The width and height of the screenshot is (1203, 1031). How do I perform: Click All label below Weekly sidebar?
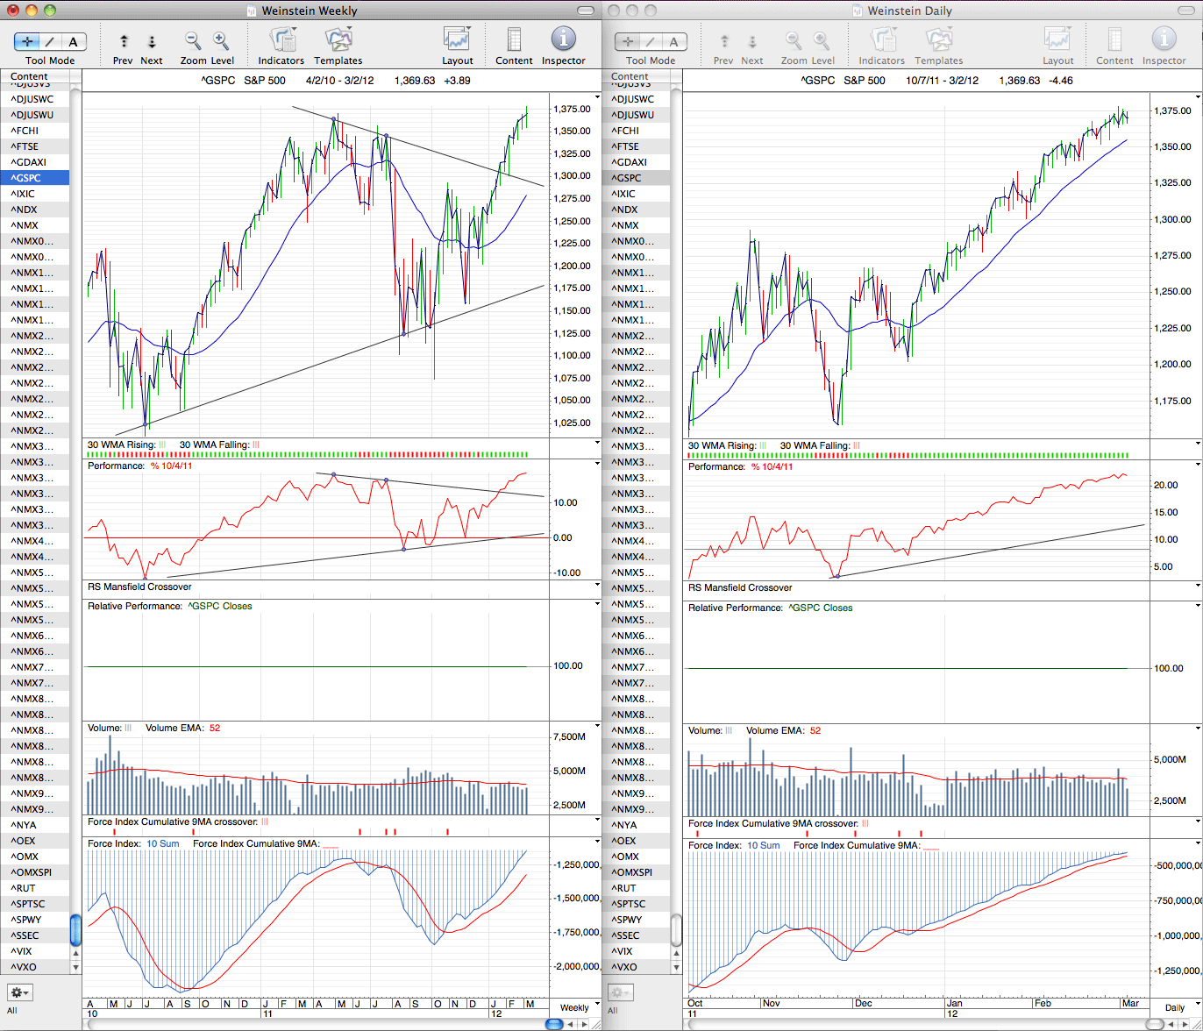pos(12,1010)
